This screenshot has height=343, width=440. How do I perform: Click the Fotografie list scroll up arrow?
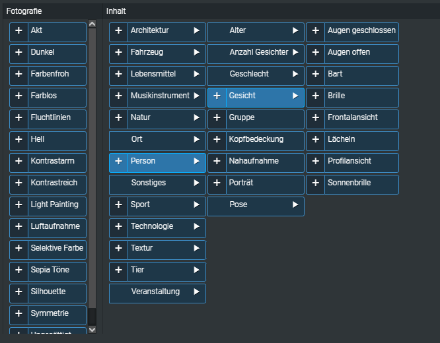tap(92, 24)
